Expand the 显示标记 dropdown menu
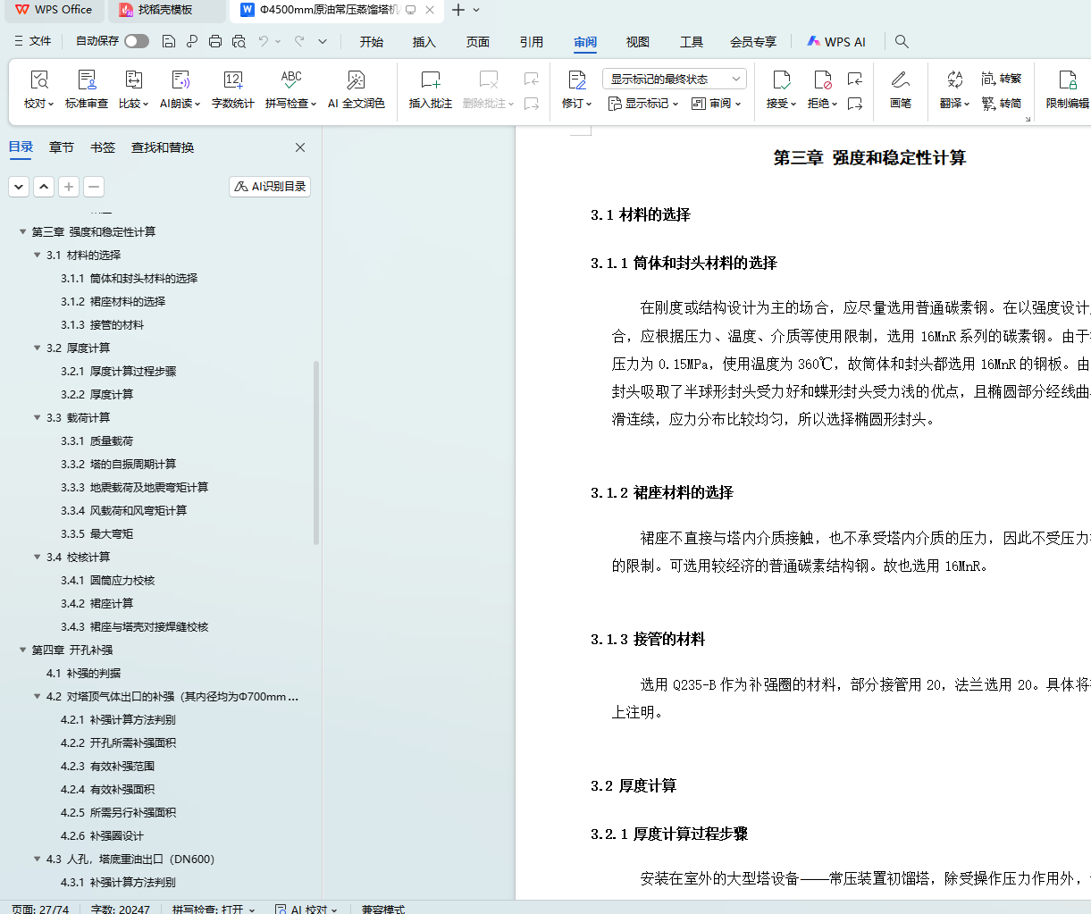The width and height of the screenshot is (1091, 914). point(643,104)
